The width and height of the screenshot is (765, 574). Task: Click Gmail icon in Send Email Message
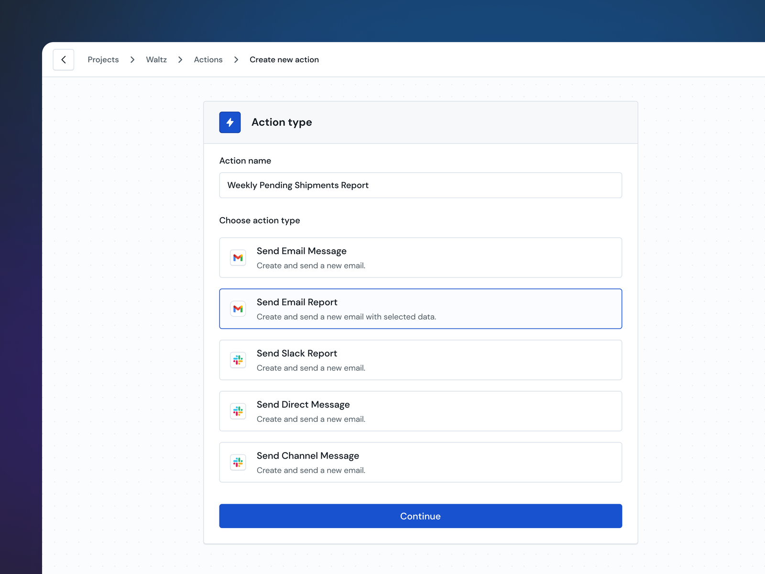pos(238,258)
